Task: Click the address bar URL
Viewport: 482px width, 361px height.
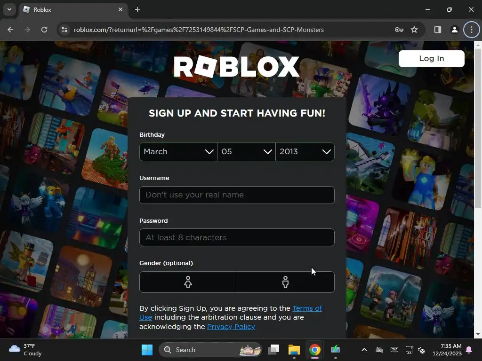Action: point(199,30)
